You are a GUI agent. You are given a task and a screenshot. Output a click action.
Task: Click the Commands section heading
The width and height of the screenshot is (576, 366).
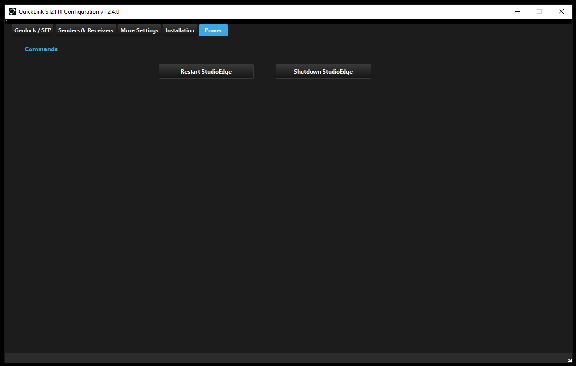pos(41,49)
